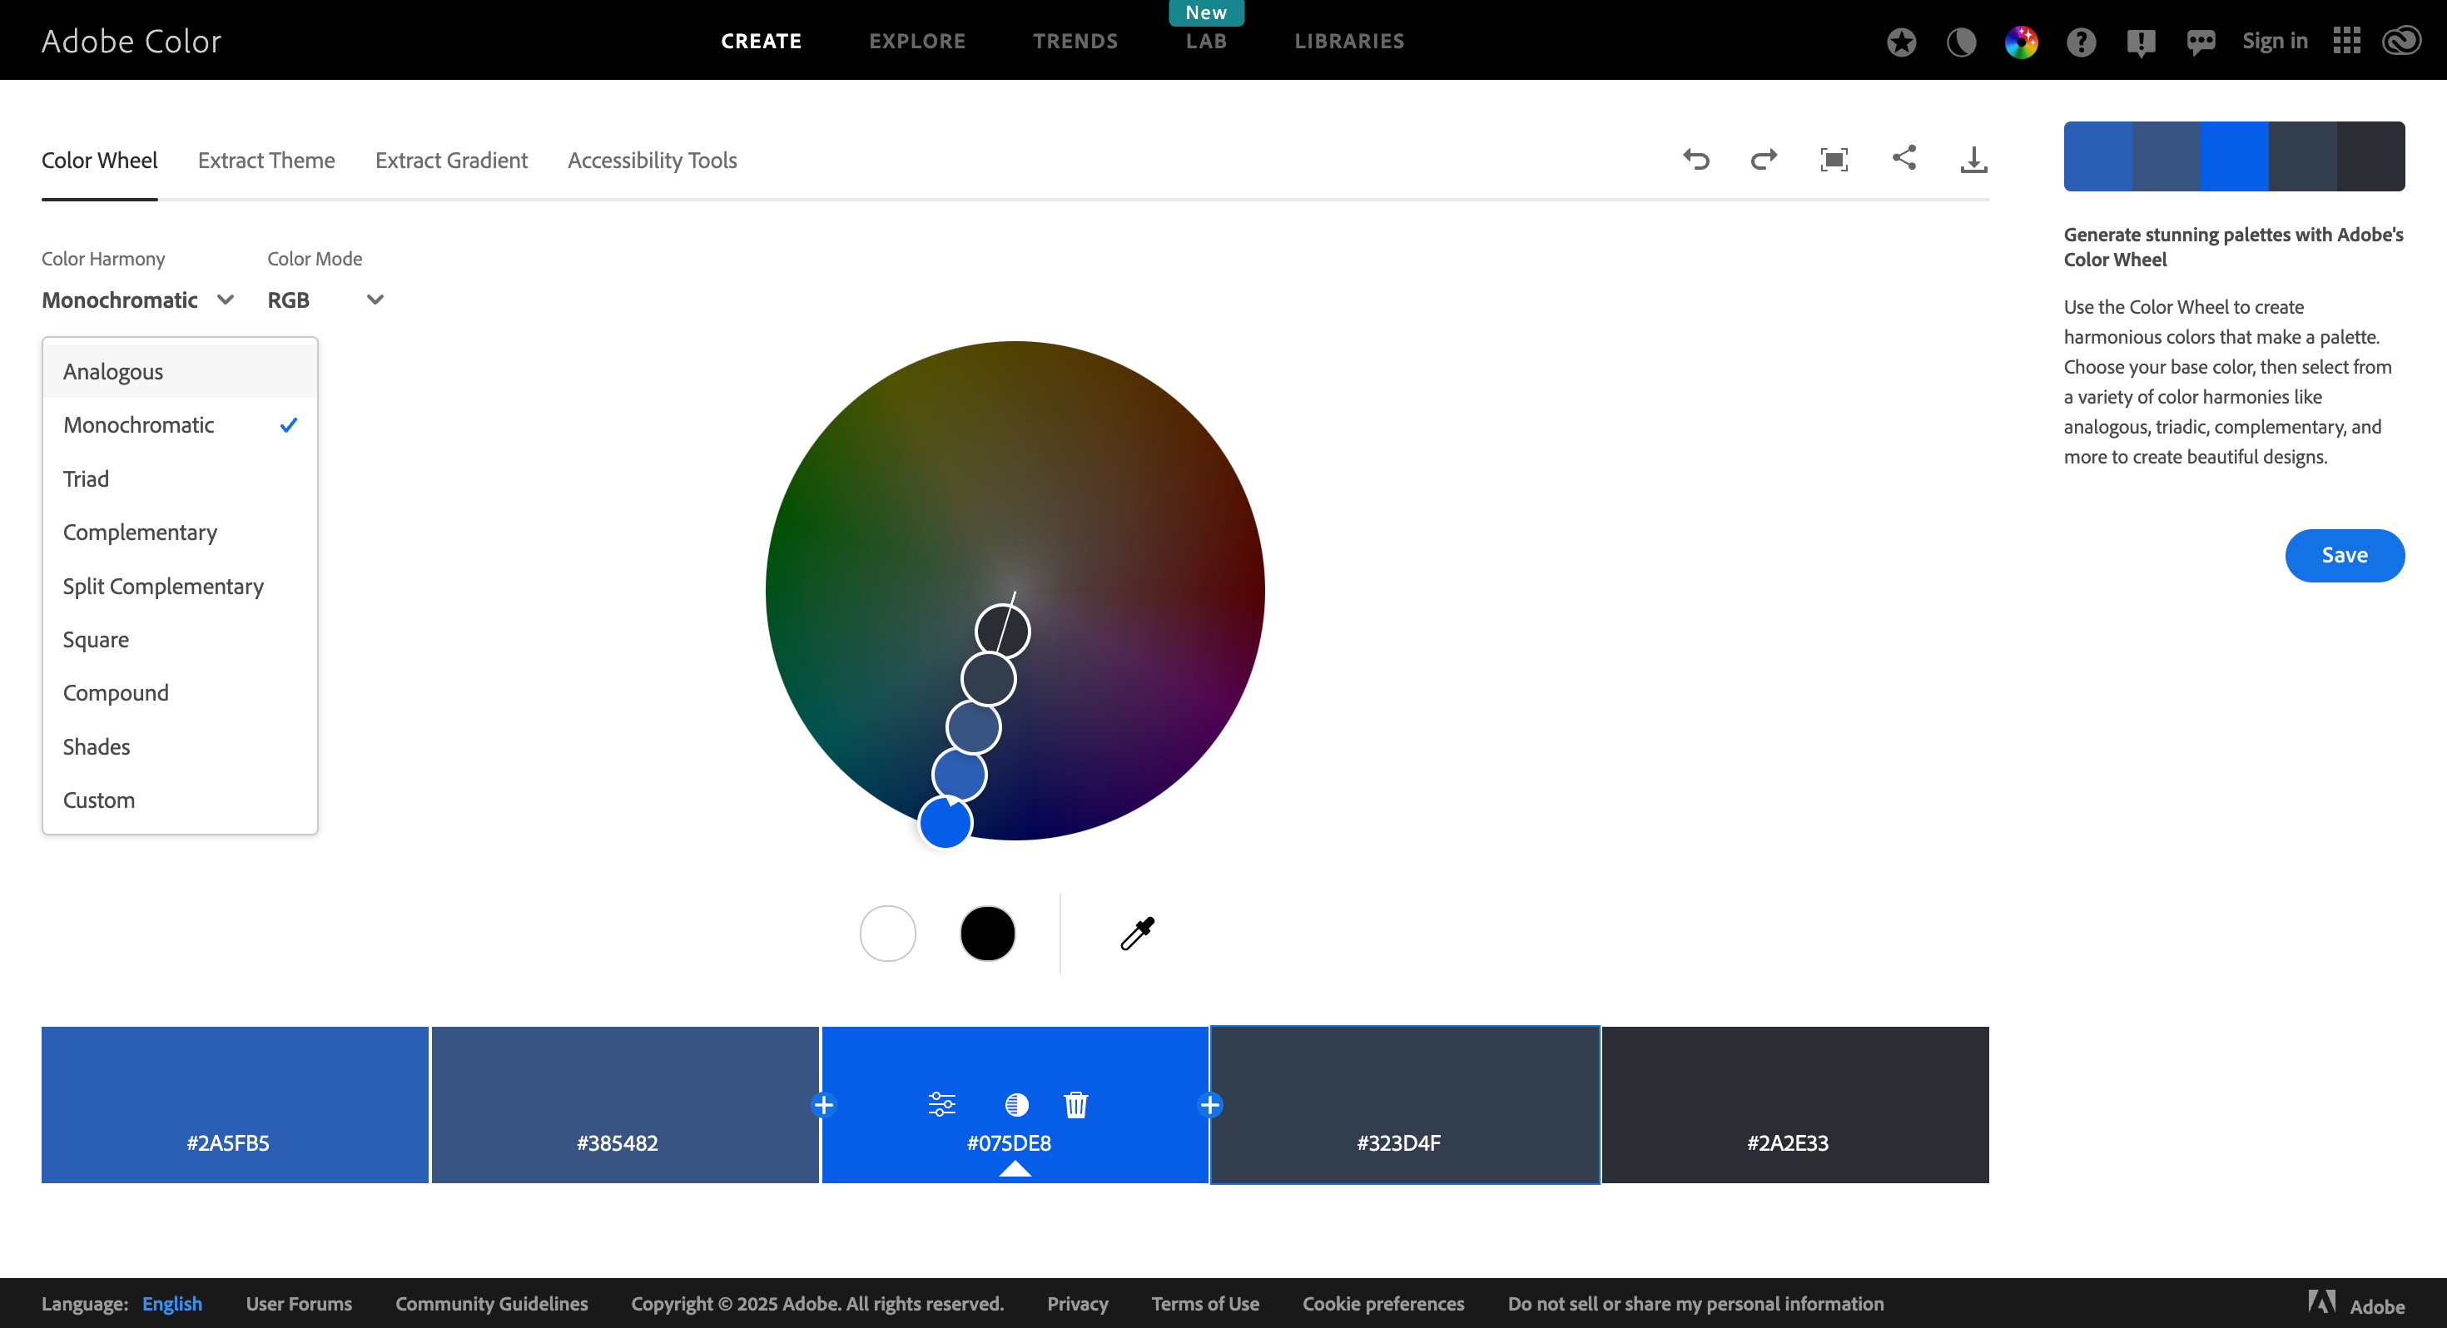Click the Adobe Color logo text
The width and height of the screenshot is (2447, 1328).
[x=132, y=41]
